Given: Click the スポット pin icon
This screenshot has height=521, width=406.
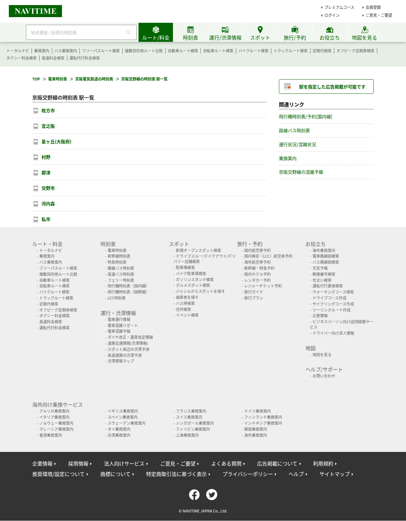Looking at the screenshot, I should point(260,30).
